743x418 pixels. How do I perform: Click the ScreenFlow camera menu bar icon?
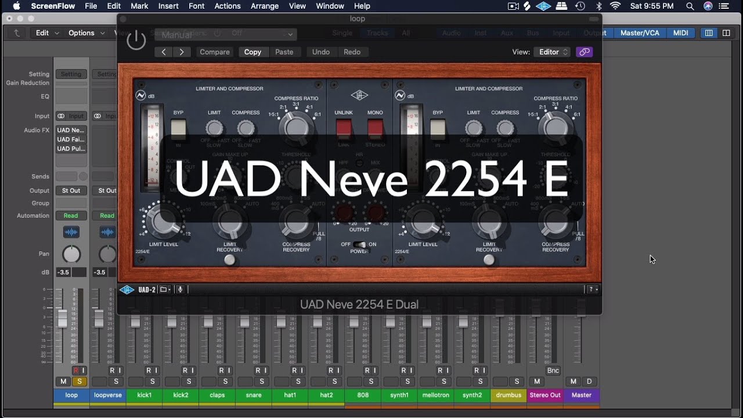(513, 6)
